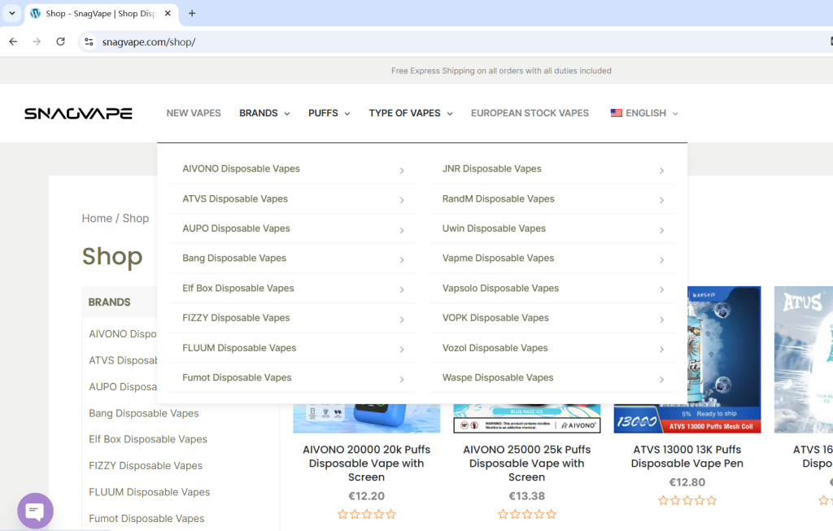Close the Shop - SnagVape tab

point(168,13)
